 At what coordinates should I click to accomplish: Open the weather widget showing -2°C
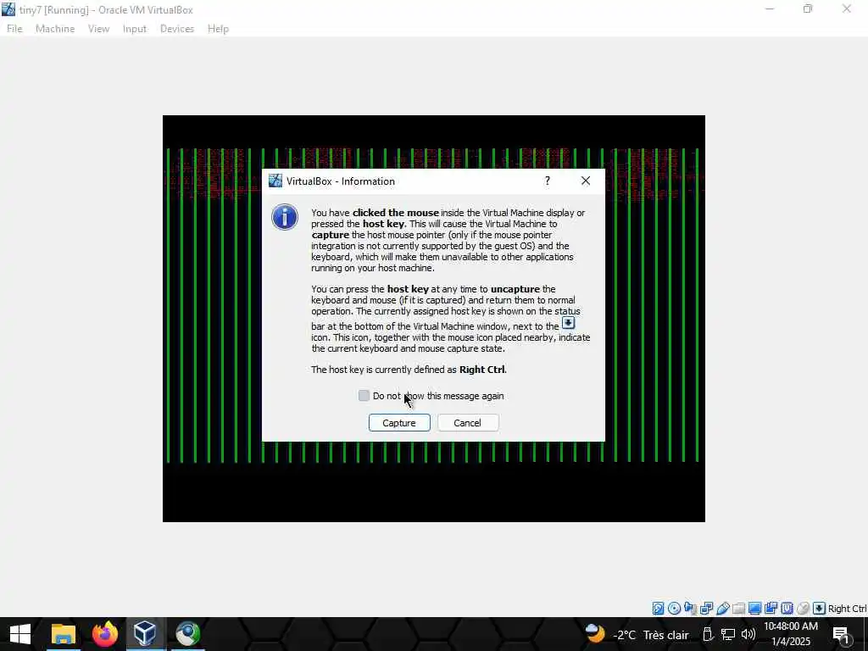point(637,634)
